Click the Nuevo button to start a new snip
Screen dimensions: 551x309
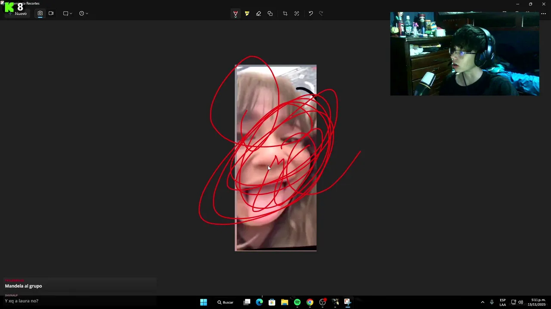click(x=17, y=13)
